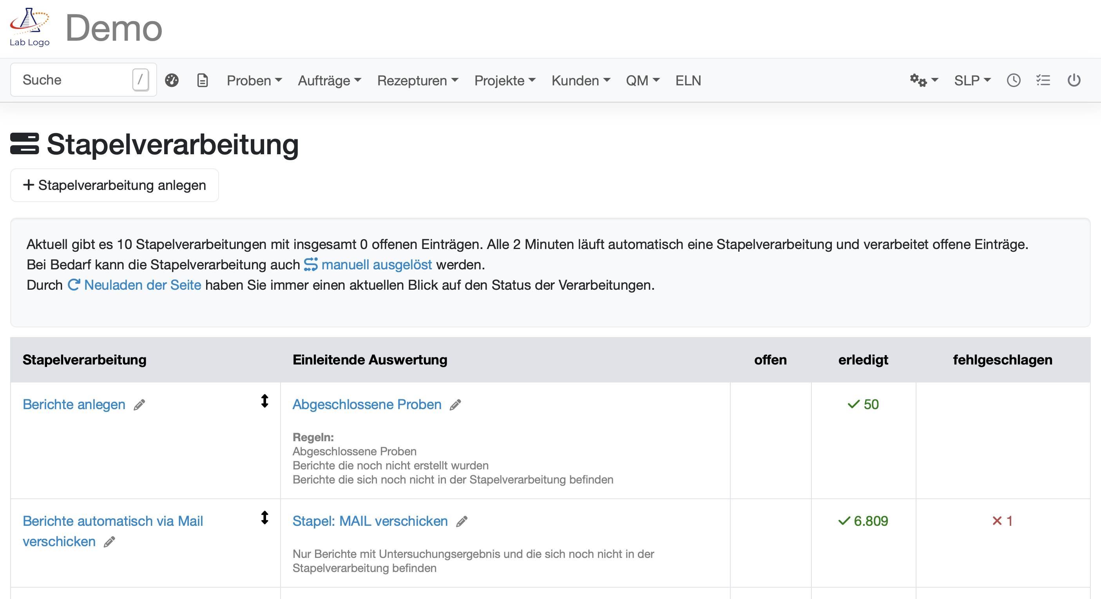1101x599 pixels.
Task: Open the history clock icon
Action: 1013,80
